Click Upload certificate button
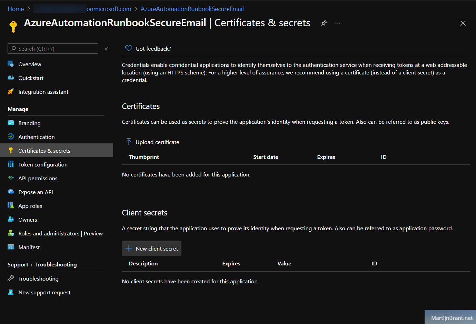This screenshot has height=324, width=476. tap(152, 142)
